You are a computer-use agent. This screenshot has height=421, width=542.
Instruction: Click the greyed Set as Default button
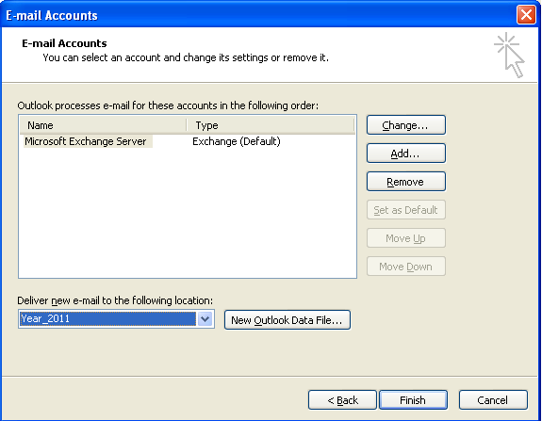pos(406,210)
